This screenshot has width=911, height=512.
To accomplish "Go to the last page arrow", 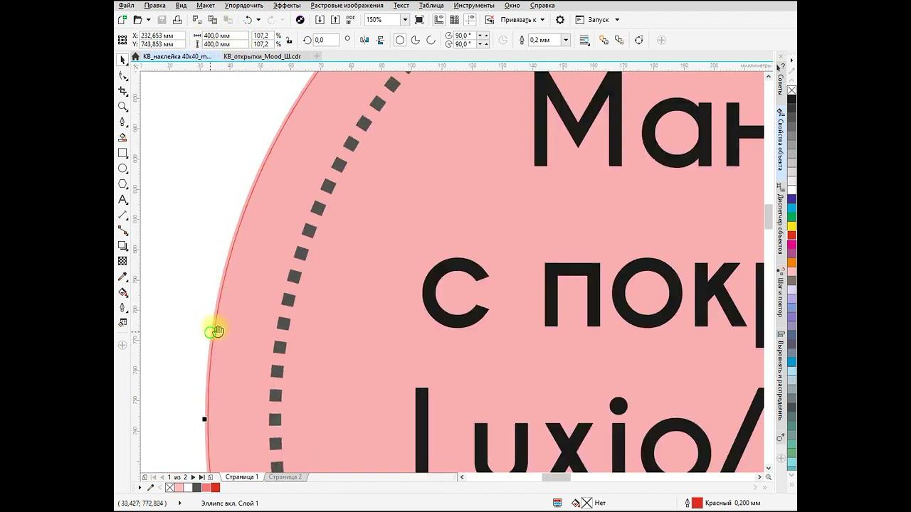I will click(201, 477).
